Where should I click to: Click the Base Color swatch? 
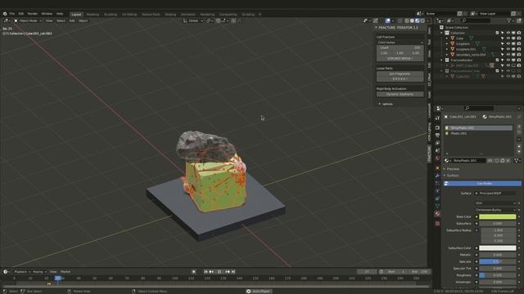tap(498, 216)
